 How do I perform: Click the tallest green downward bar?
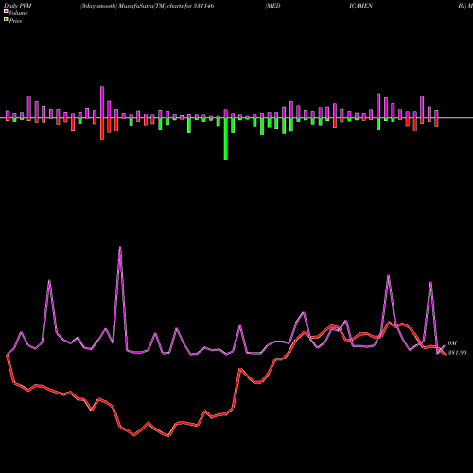(226, 139)
